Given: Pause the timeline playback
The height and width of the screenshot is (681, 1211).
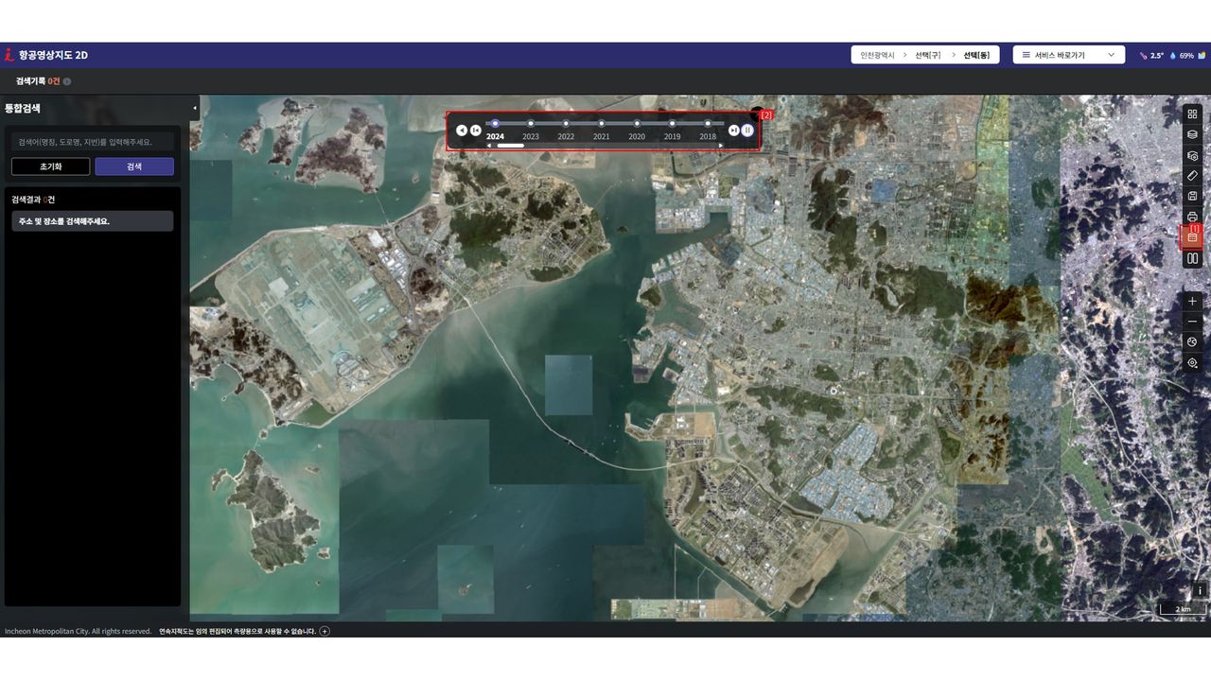Looking at the screenshot, I should pyautogui.click(x=747, y=131).
